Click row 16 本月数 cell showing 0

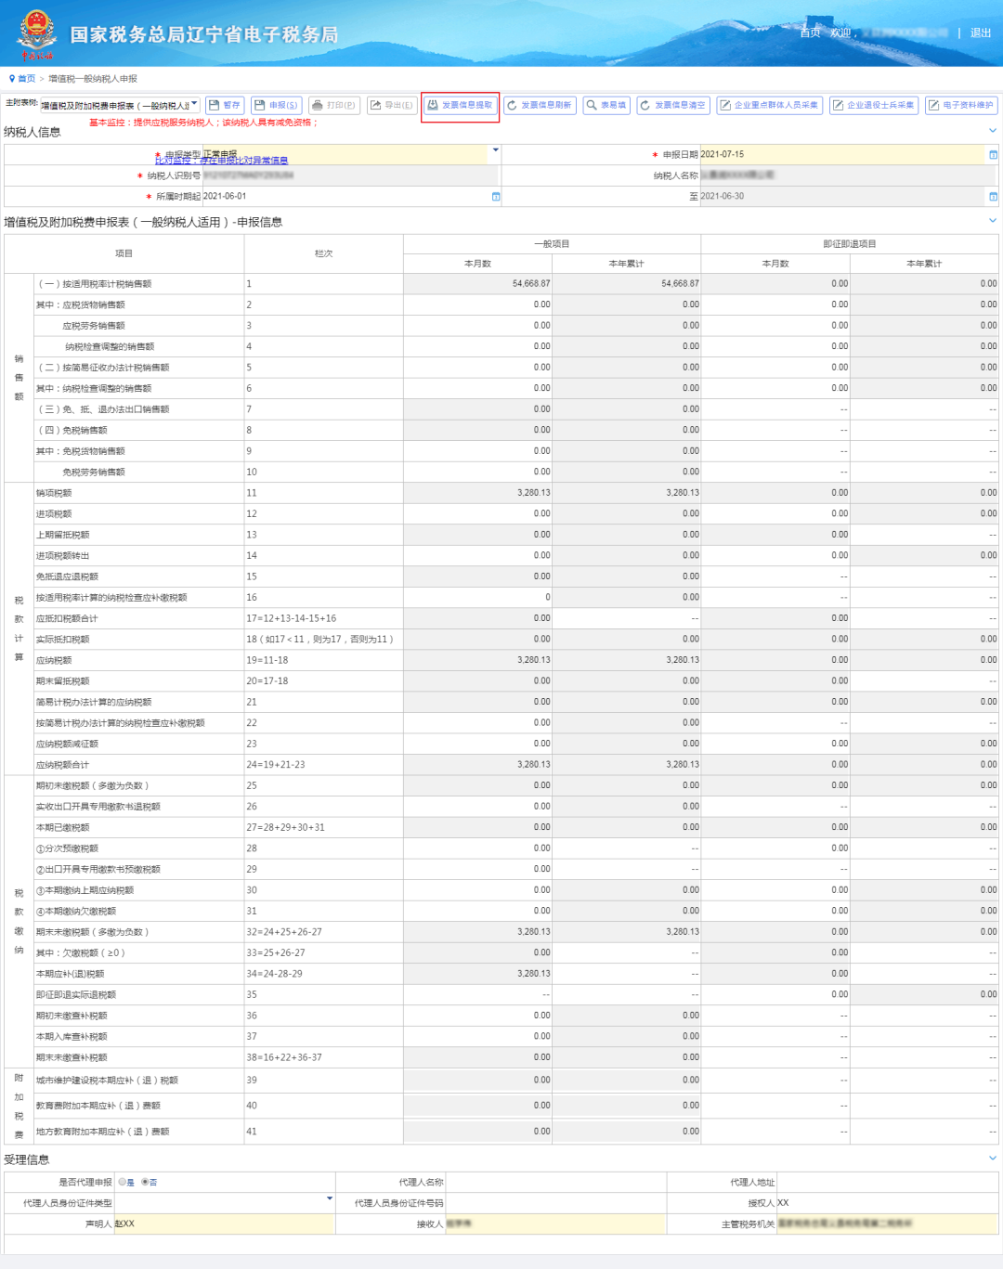tap(477, 598)
